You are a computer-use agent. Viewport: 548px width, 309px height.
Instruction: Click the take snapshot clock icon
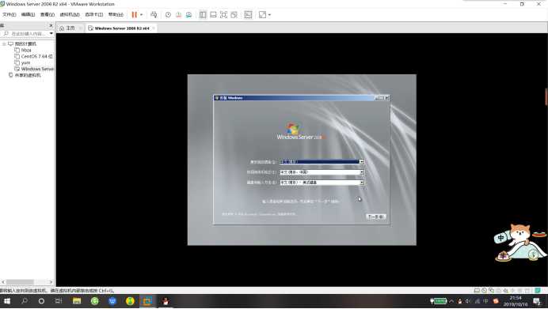pyautogui.click(x=168, y=15)
